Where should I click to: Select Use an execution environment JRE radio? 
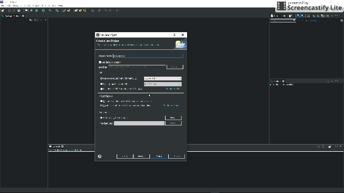tap(102, 78)
